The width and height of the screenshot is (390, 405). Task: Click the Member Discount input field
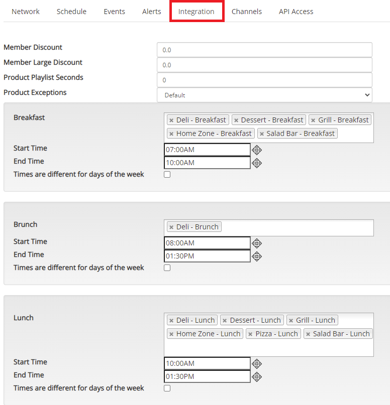pyautogui.click(x=264, y=50)
